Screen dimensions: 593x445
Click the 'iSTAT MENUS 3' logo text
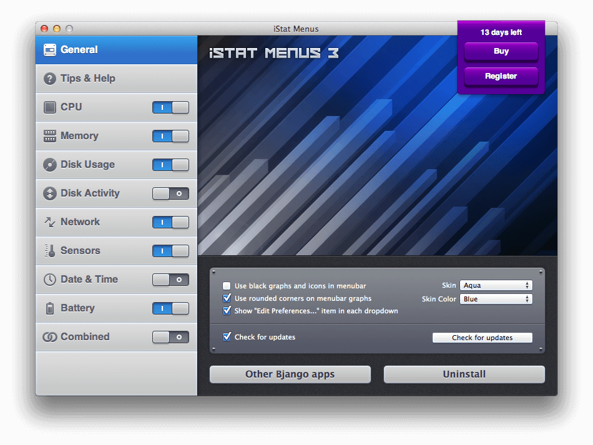[x=274, y=53]
